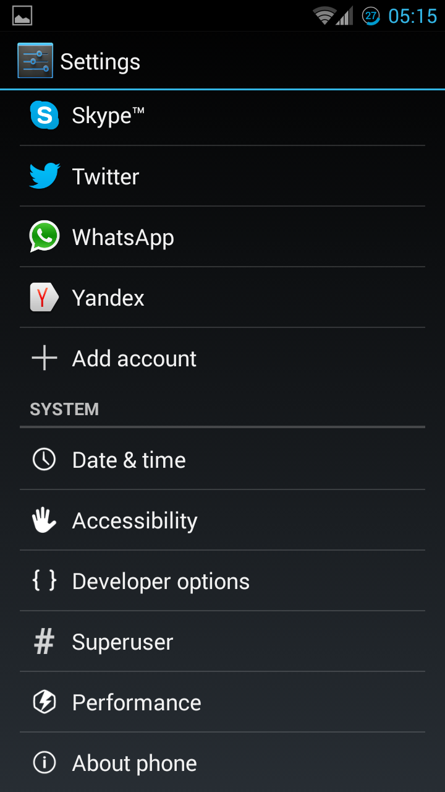Screen dimensions: 445x792
Task: Tap the plus icon for Add account
Action: (44, 358)
